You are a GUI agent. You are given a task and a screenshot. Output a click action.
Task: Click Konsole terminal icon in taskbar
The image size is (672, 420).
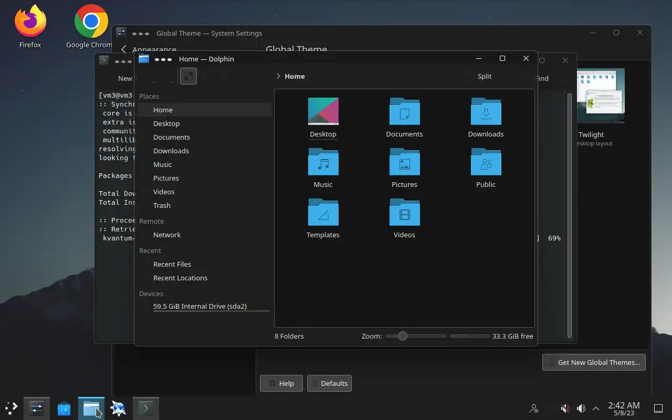coord(146,408)
